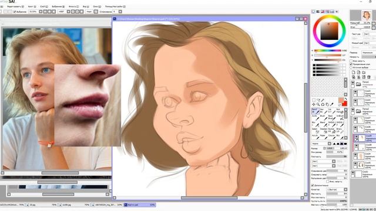Choose the Brush preset in tool tray
The width and height of the screenshot is (376, 211).
pos(324,118)
